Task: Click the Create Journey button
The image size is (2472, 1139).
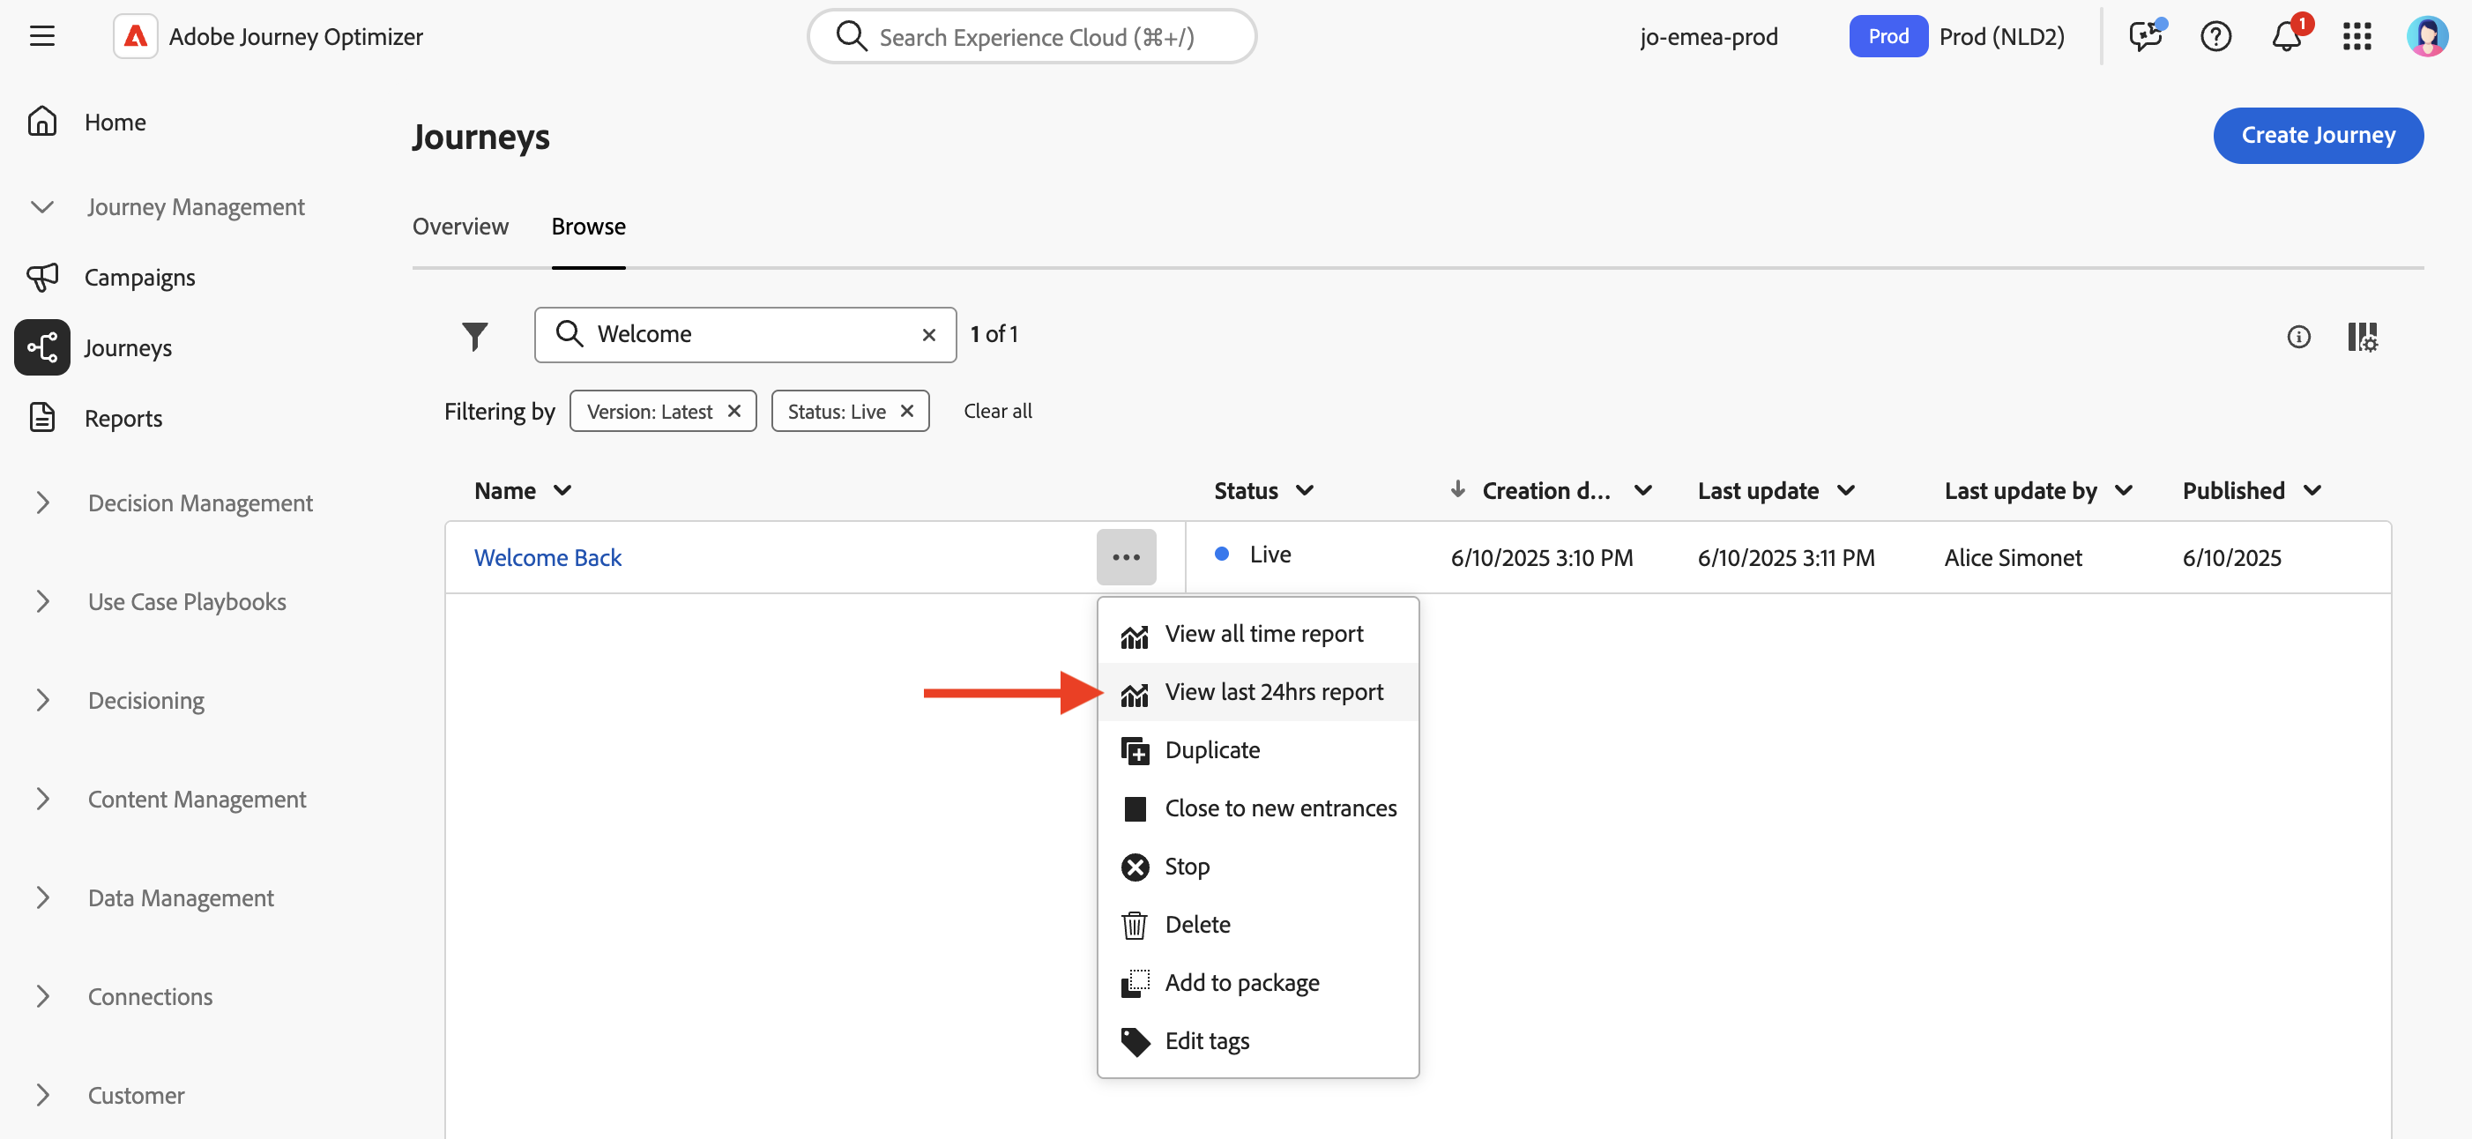Action: tap(2317, 135)
